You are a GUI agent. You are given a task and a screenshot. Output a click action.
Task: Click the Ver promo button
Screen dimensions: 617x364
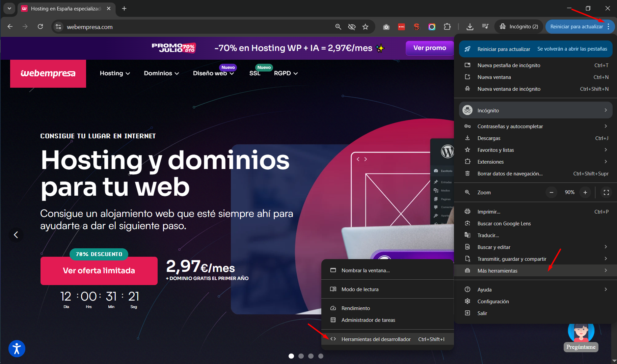[430, 48]
